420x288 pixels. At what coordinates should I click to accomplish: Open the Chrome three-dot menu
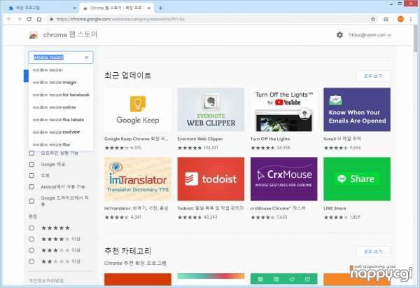click(411, 19)
